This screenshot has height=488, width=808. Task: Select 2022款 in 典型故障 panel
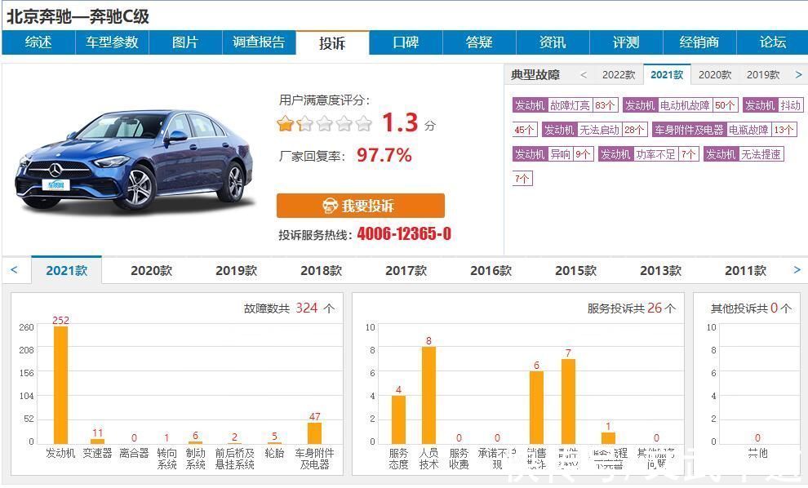pos(619,75)
